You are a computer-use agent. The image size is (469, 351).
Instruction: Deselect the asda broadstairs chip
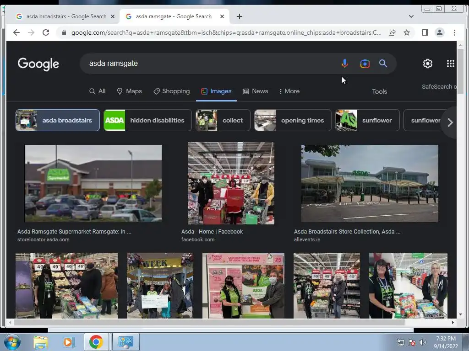pos(57,120)
